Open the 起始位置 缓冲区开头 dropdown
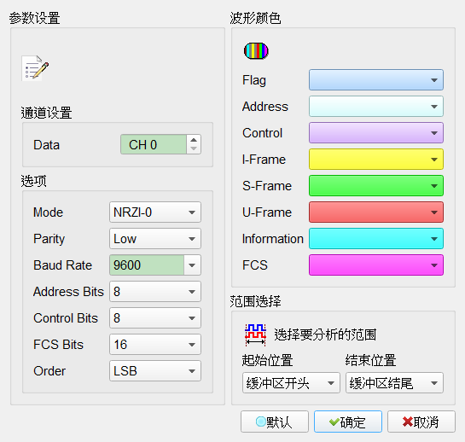This screenshot has width=465, height=442. click(x=291, y=382)
